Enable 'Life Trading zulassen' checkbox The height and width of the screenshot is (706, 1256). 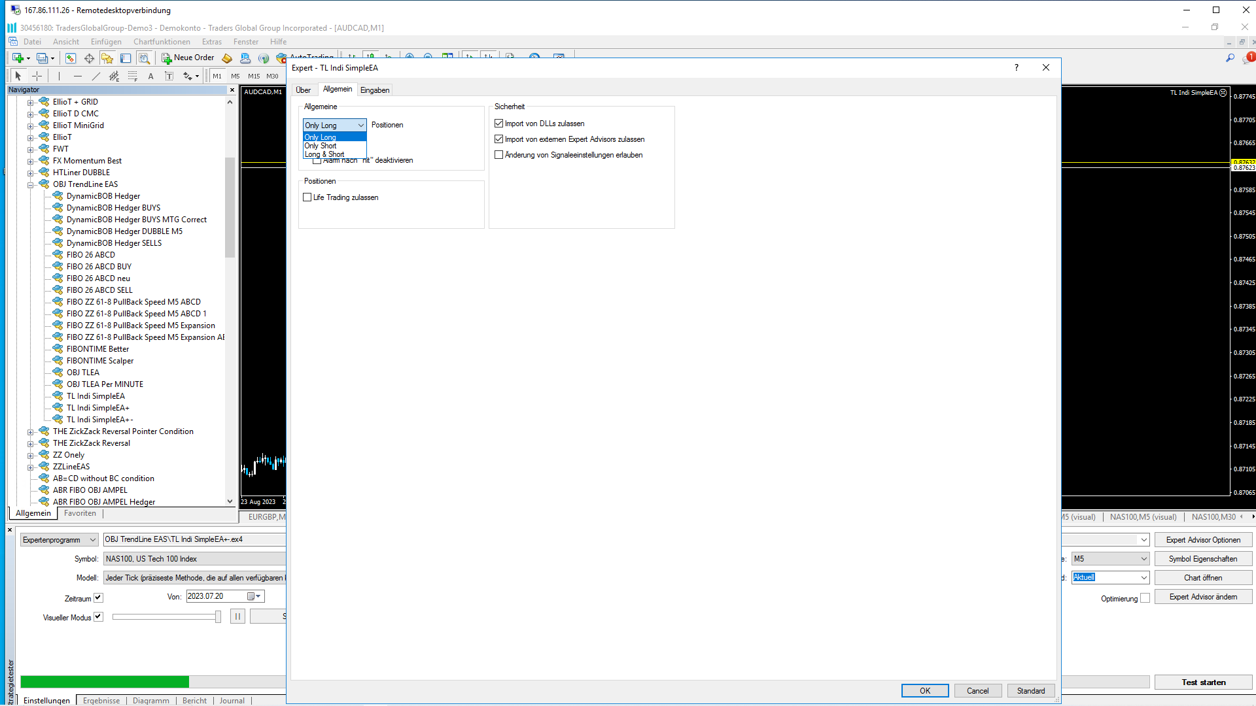point(307,197)
